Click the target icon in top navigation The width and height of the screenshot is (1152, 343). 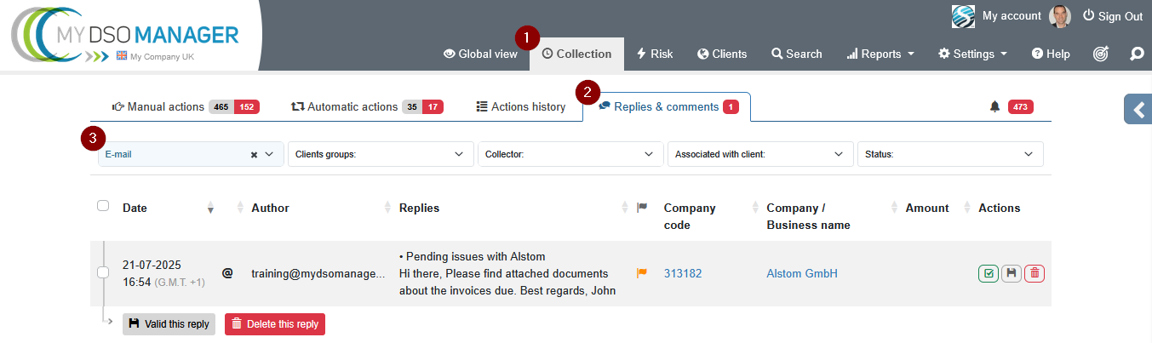point(1101,54)
